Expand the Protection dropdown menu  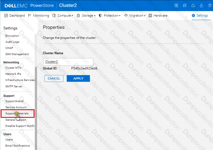coord(110,16)
